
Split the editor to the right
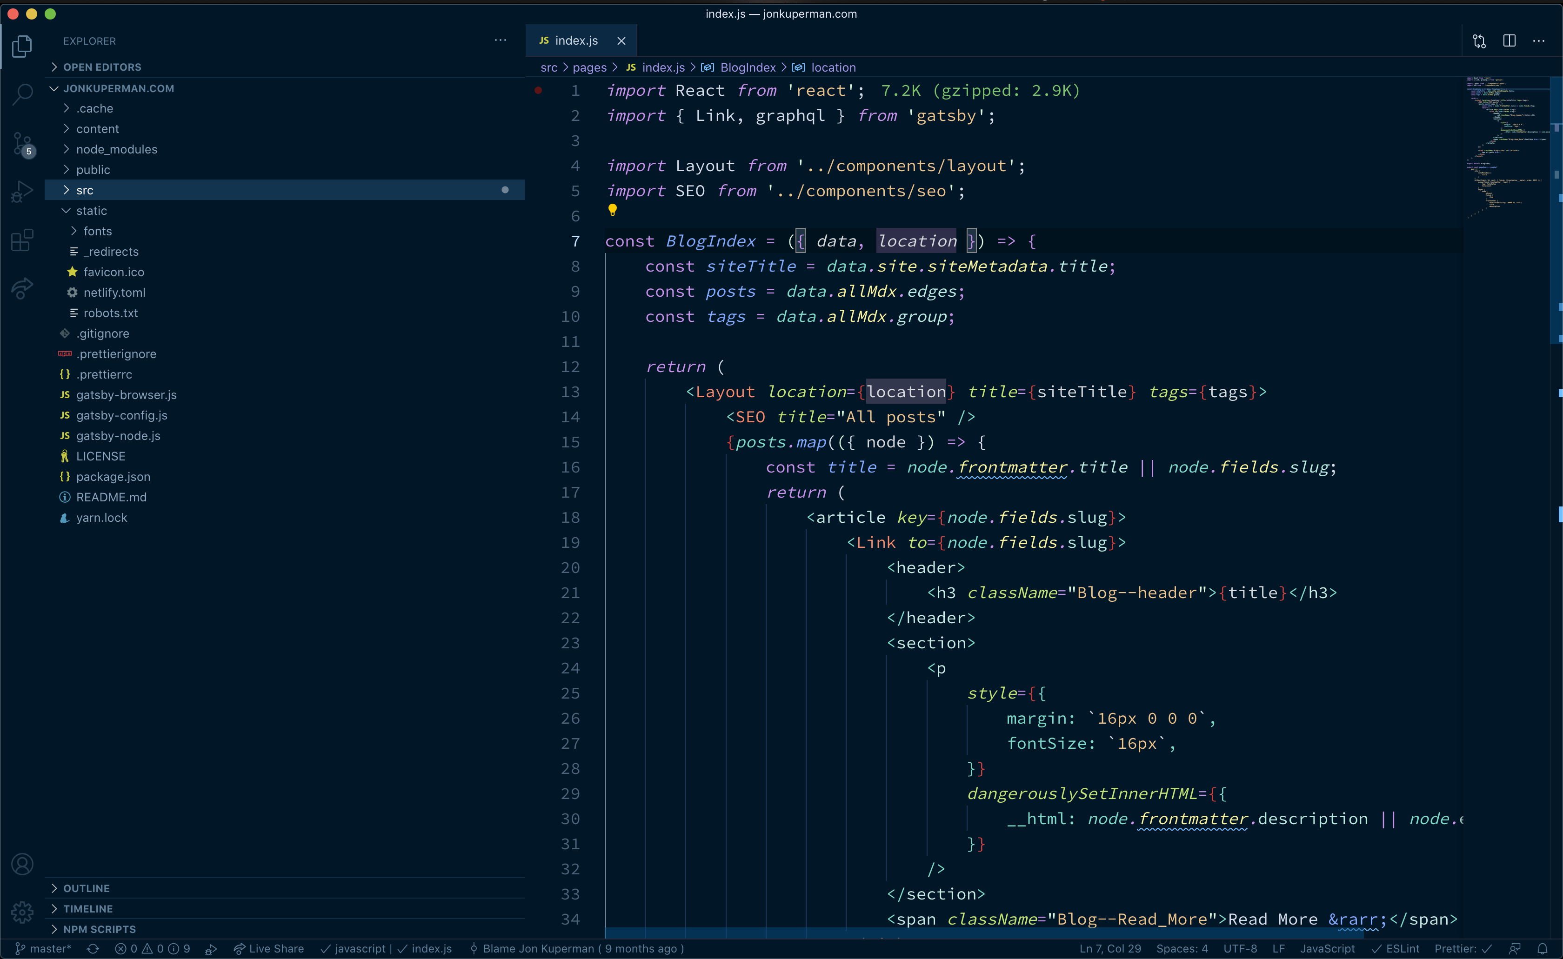coord(1510,41)
